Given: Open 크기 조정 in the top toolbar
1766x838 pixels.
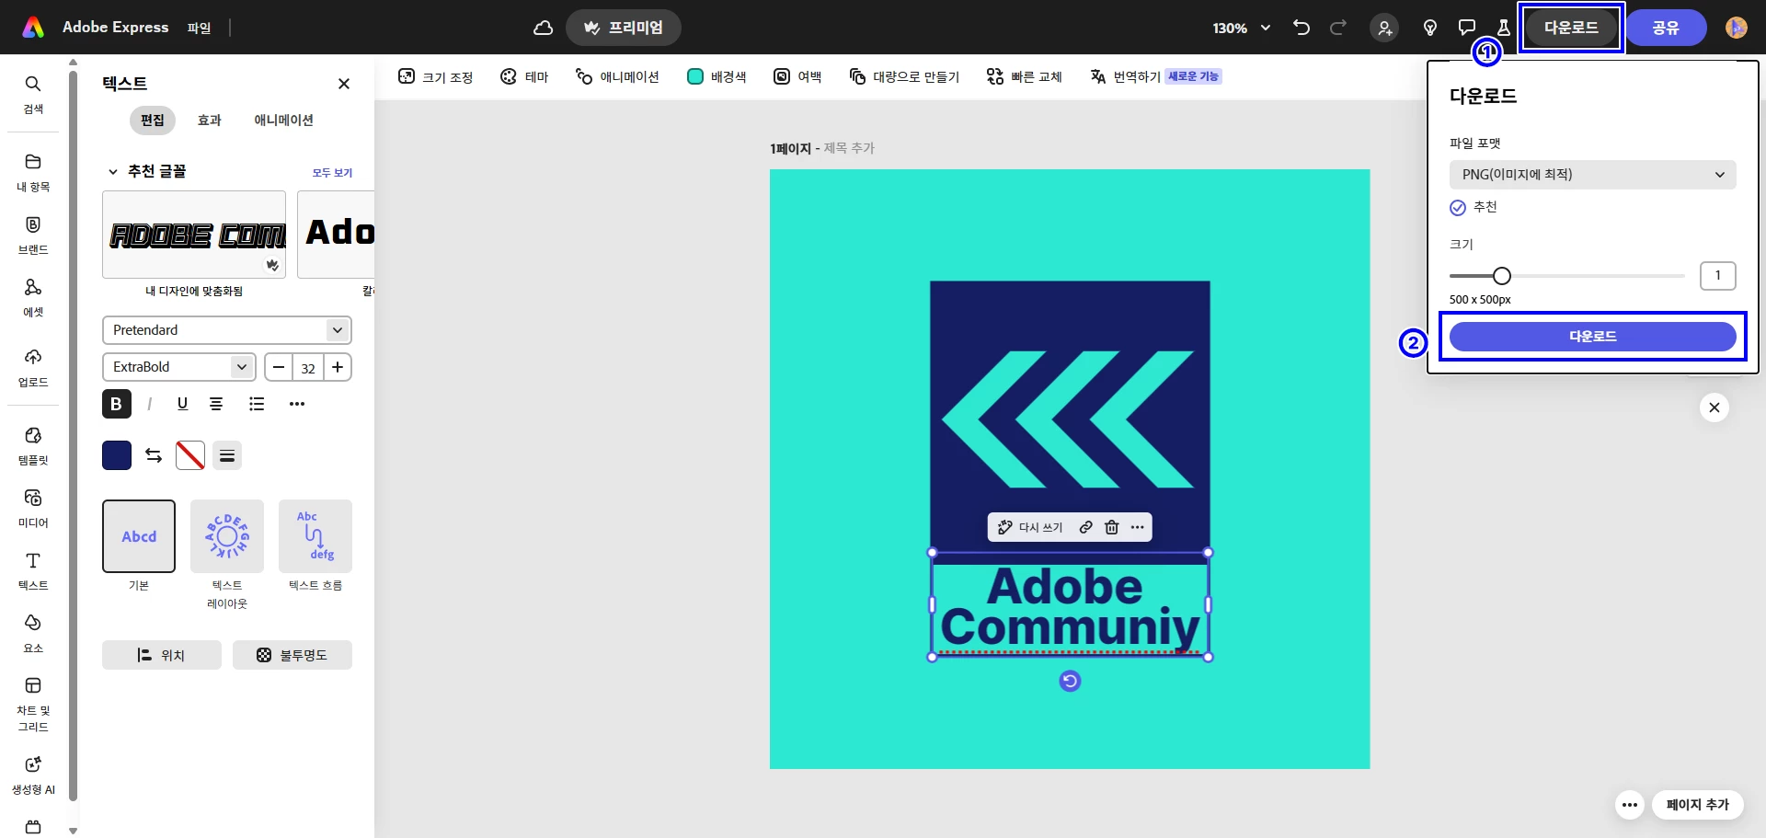Looking at the screenshot, I should click(436, 76).
